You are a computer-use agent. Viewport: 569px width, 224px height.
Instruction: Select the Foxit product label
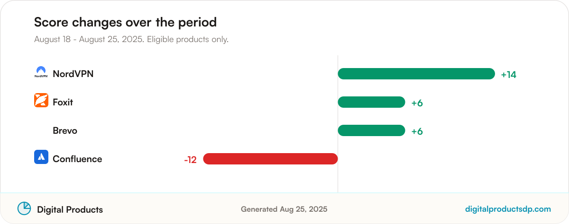(x=63, y=102)
